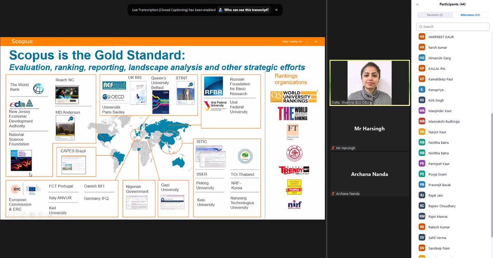
Task: Click the magnifier icon in participant search
Action: (x=420, y=27)
